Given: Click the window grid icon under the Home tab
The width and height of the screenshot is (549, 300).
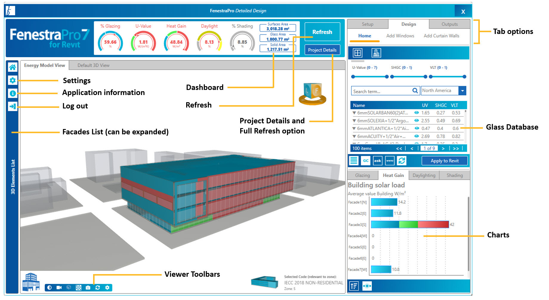Looking at the screenshot, I should click(x=357, y=53).
